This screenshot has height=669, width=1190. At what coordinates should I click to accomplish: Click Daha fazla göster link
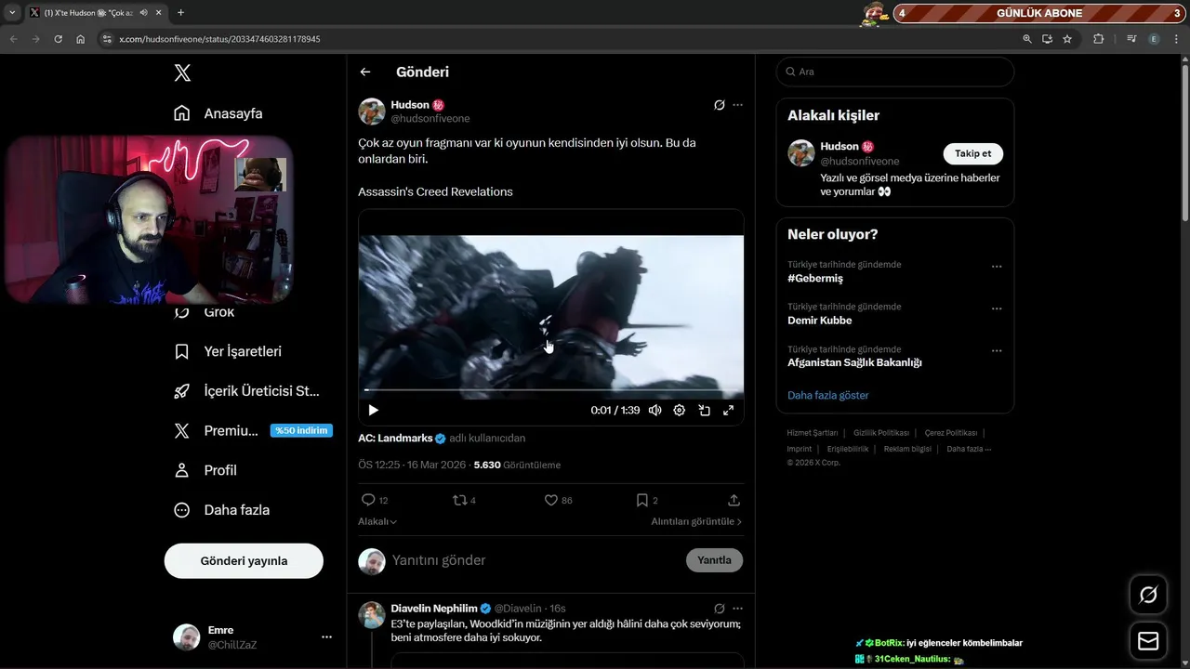pyautogui.click(x=827, y=395)
